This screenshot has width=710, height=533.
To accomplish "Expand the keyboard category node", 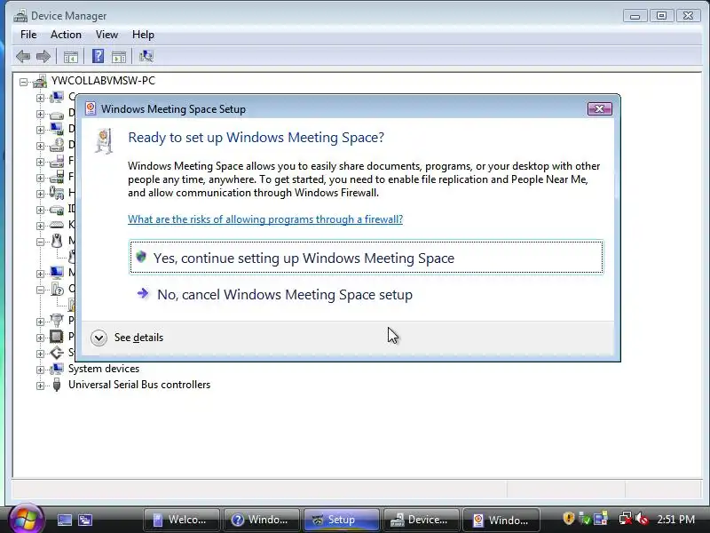I will (x=40, y=226).
